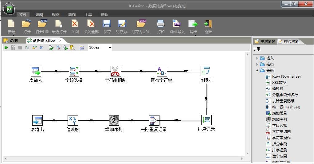Verify the transformation with the checkmark icon
The width and height of the screenshot is (314, 164).
coord(51,48)
